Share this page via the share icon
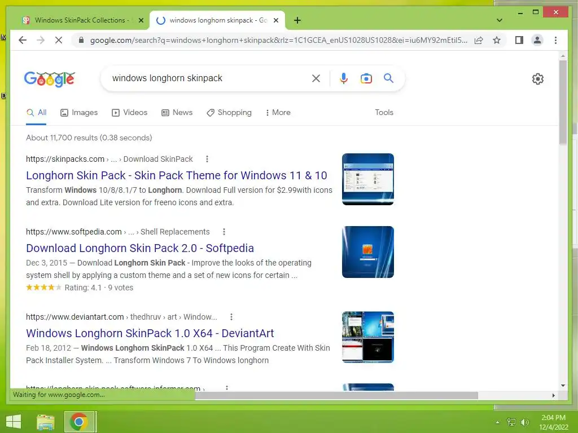 click(479, 40)
